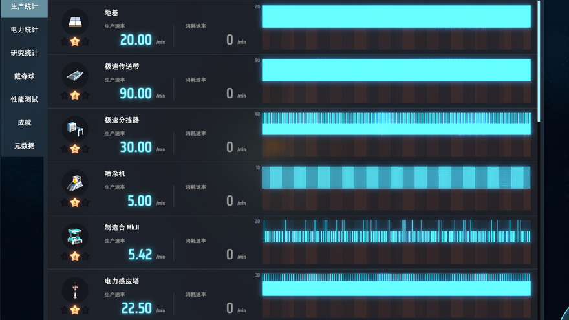Toggle favorite star 2 for 地基
The height and width of the screenshot is (320, 569).
pos(75,41)
